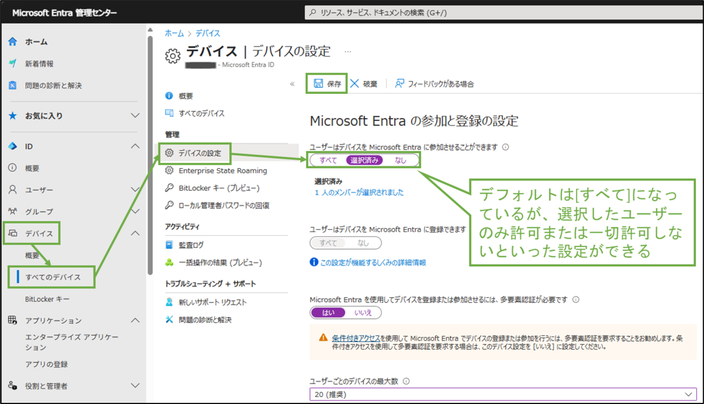
Task: Collapse the device menu with double chevron
Action: click(x=292, y=84)
